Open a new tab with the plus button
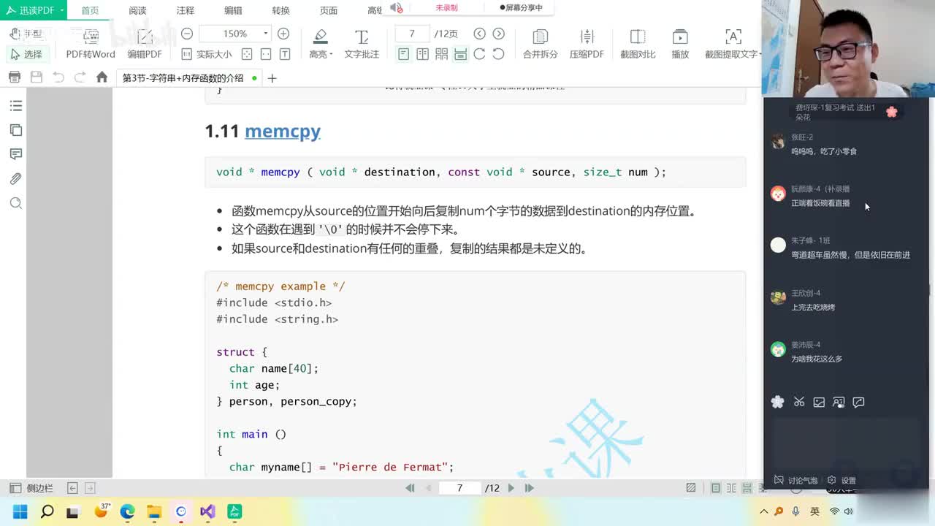The width and height of the screenshot is (935, 526). click(272, 78)
